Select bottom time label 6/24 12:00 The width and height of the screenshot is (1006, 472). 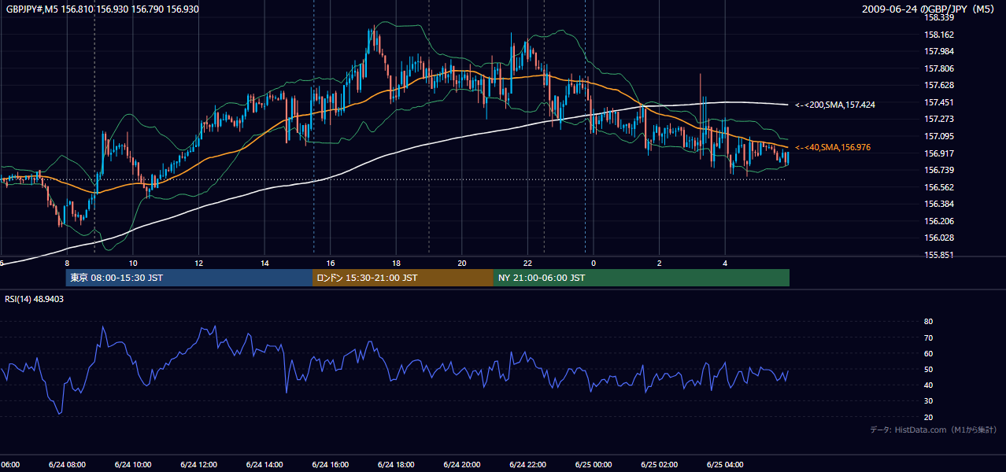(x=198, y=464)
